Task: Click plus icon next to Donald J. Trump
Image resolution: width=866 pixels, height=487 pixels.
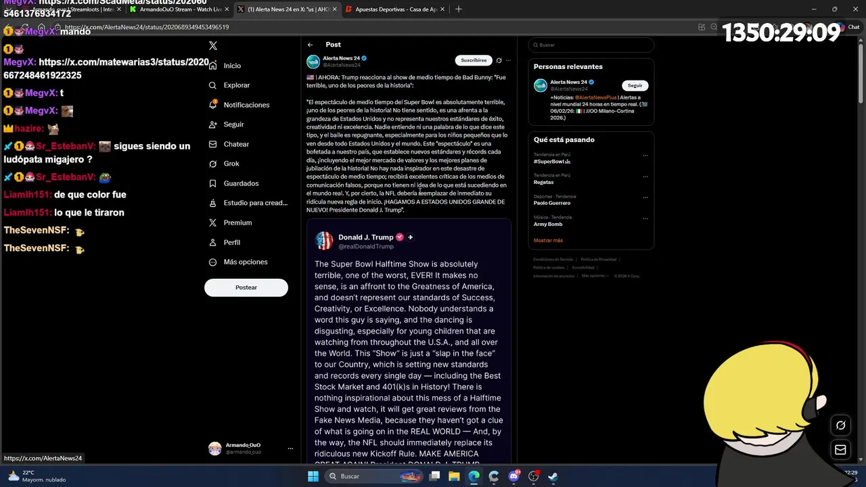Action: click(410, 237)
